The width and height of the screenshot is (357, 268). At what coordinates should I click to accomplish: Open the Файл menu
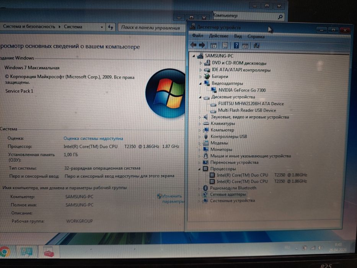(197, 36)
